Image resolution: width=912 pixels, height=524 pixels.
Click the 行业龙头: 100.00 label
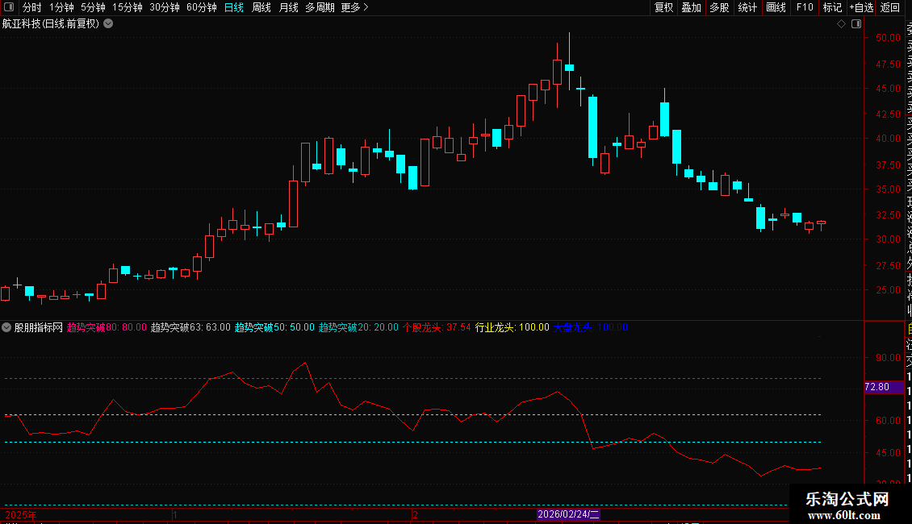click(512, 327)
